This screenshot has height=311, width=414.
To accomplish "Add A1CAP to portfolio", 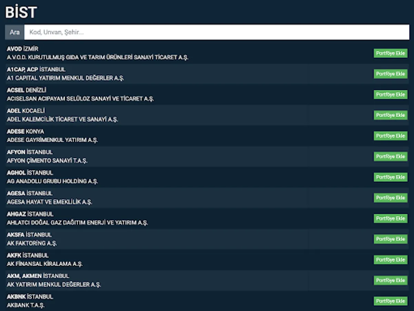I will coord(391,74).
